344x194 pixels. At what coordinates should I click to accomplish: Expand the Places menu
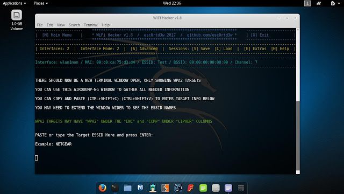41,3
